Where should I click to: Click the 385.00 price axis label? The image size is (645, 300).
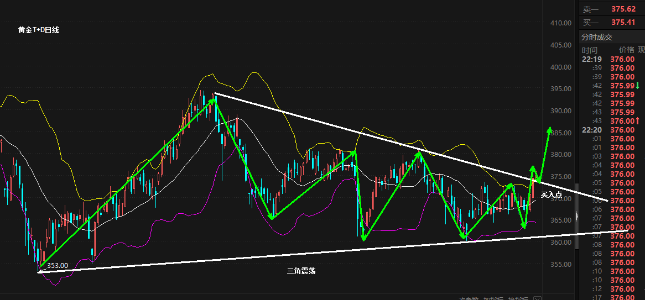pos(561,133)
